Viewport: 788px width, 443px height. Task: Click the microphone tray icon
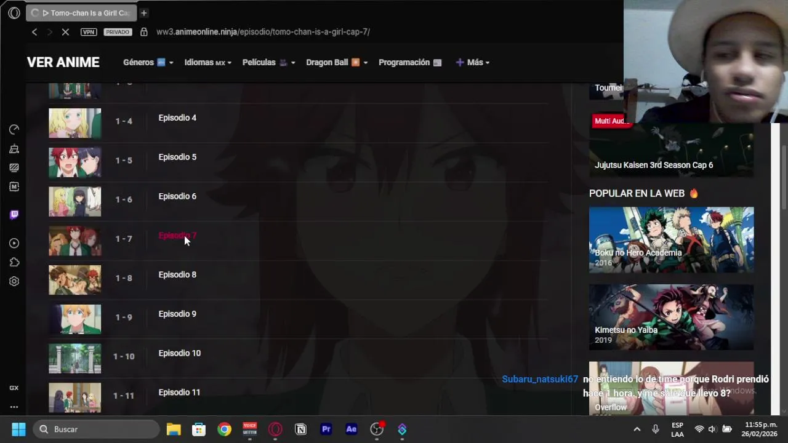point(656,429)
